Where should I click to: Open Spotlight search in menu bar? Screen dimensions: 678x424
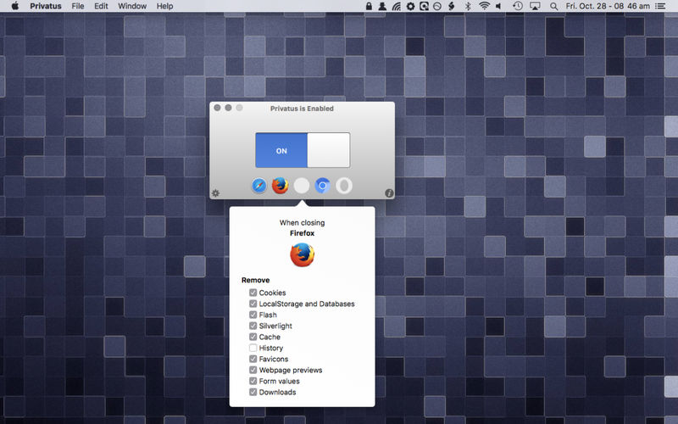click(x=553, y=6)
